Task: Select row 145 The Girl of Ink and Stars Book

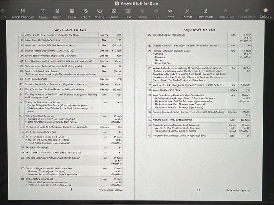Action: (x=70, y=132)
